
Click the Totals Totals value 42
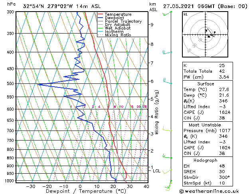click(x=222, y=71)
